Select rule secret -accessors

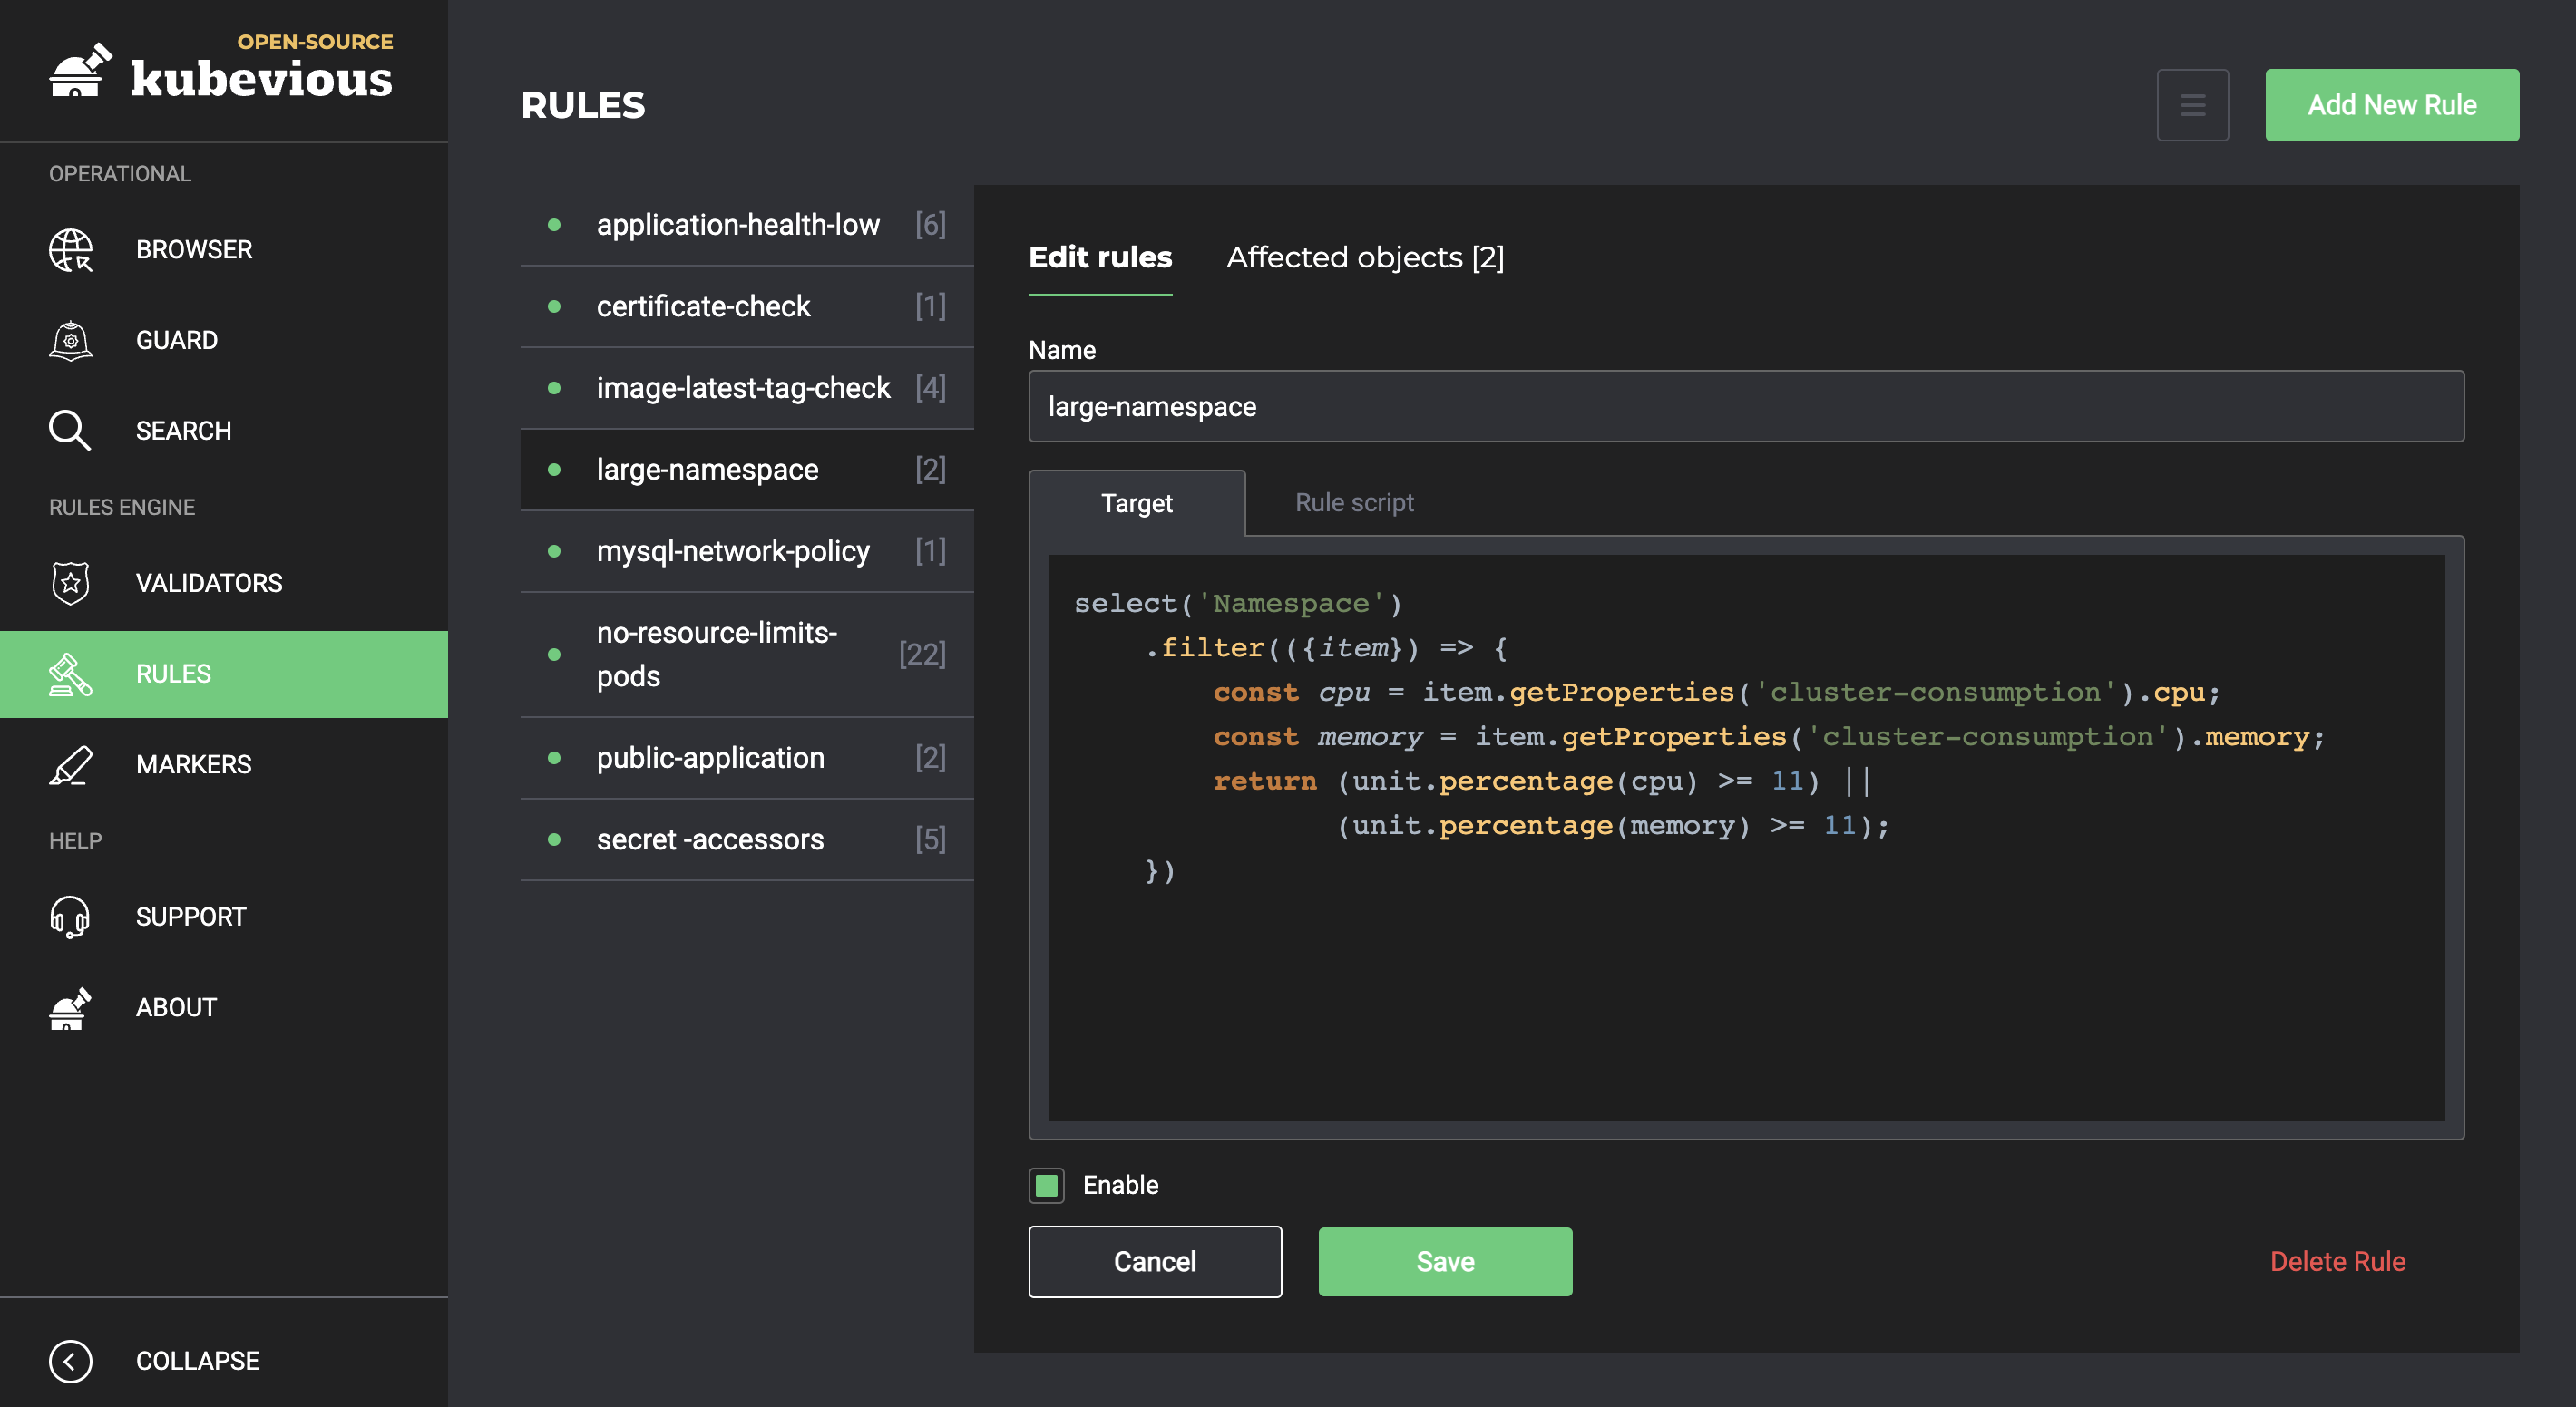747,839
